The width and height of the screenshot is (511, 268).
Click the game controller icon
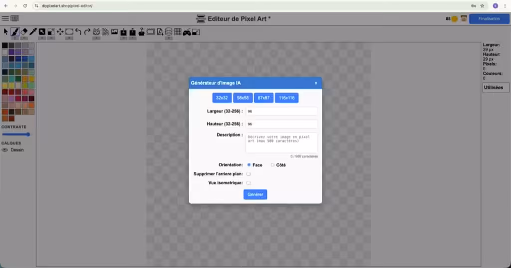click(x=187, y=32)
